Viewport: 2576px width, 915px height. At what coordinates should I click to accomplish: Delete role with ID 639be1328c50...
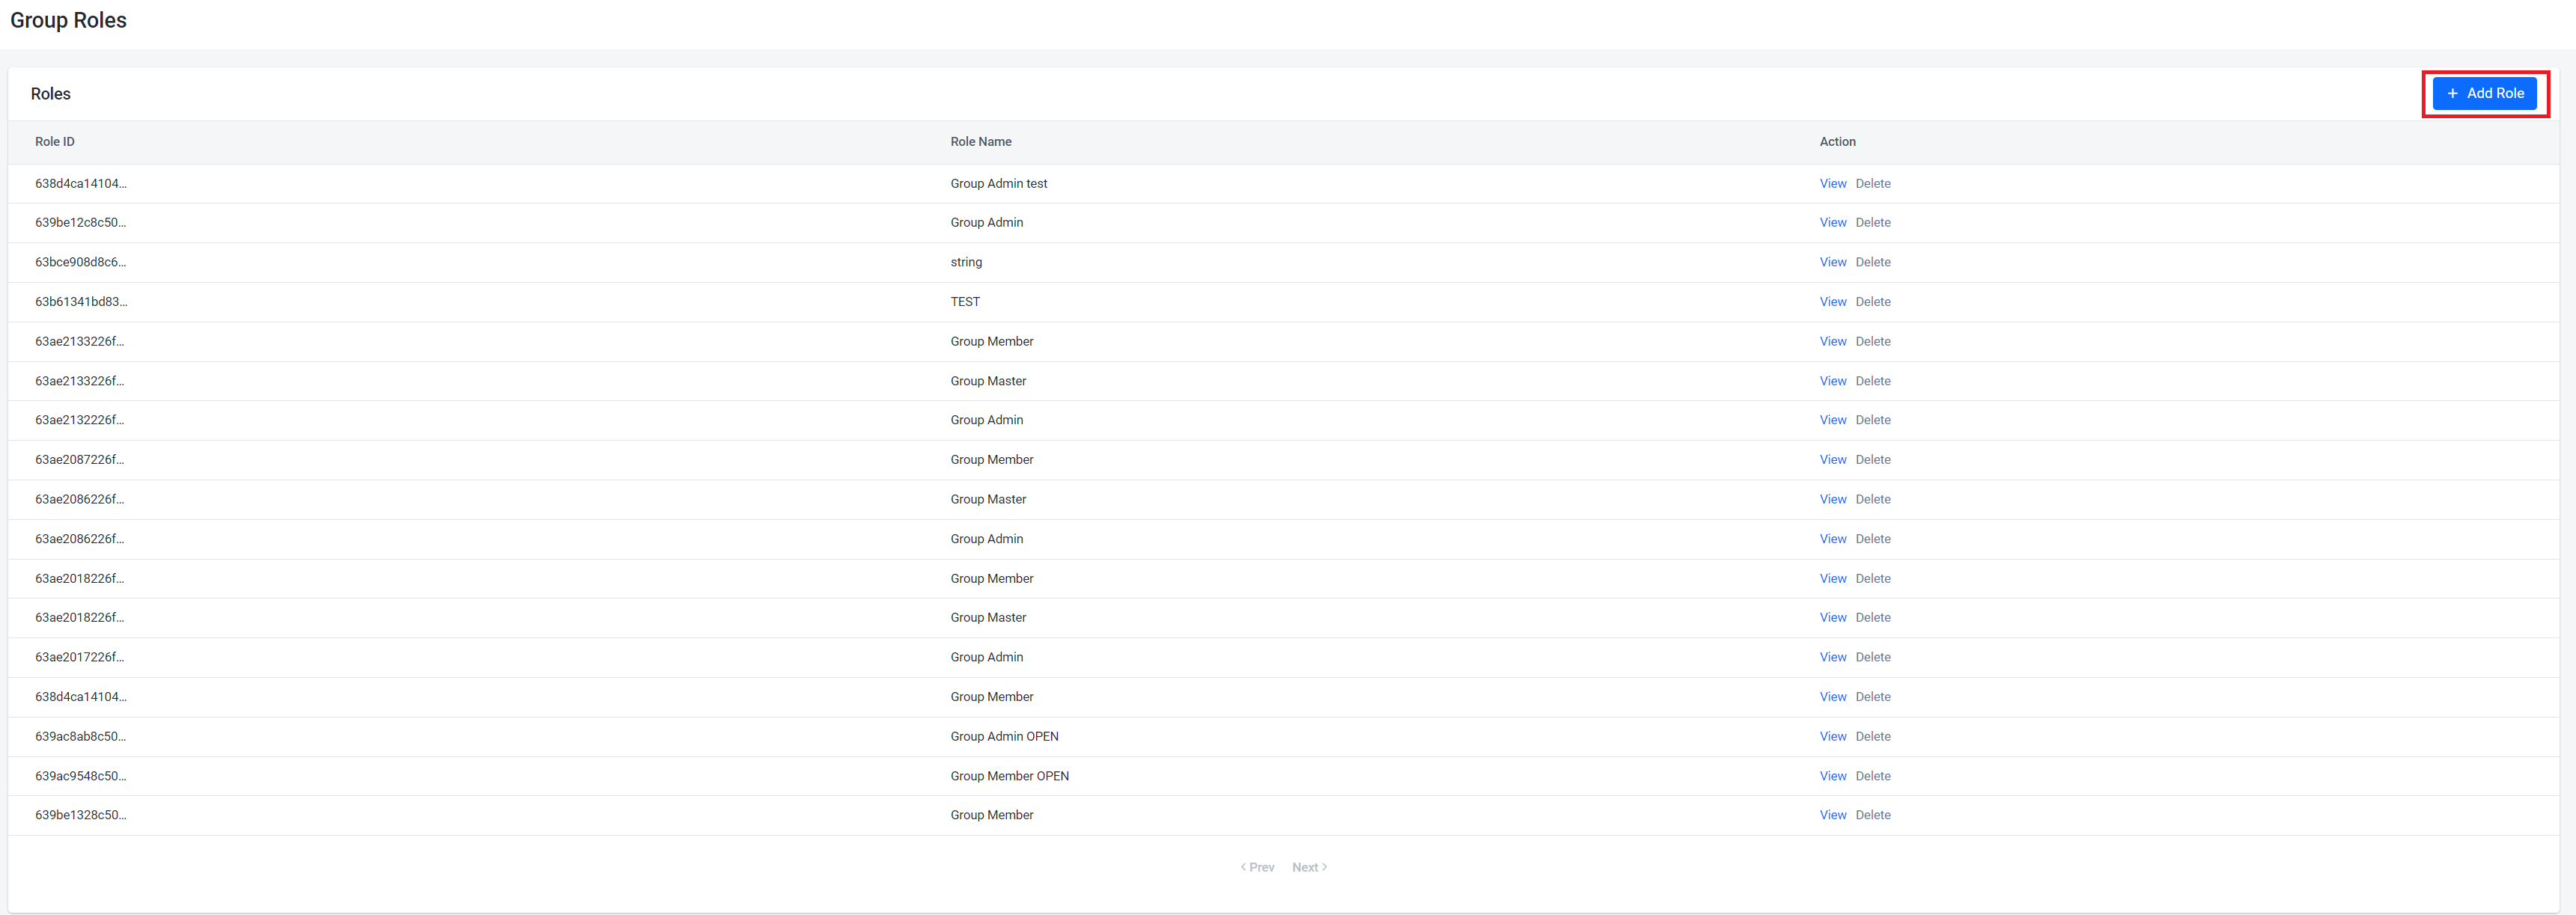coord(1872,815)
